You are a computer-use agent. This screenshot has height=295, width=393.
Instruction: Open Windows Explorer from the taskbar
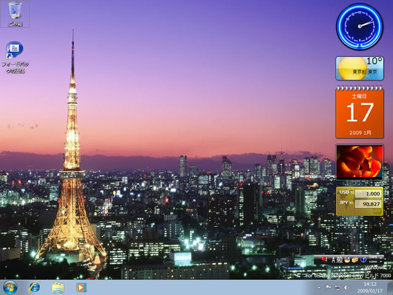pyautogui.click(x=58, y=288)
